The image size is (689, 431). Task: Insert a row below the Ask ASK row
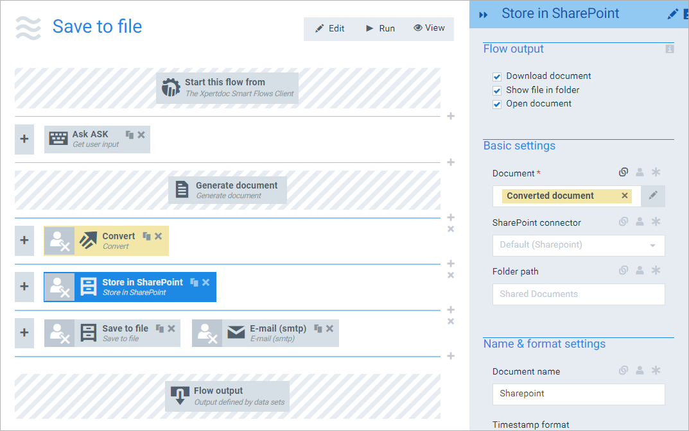point(450,162)
